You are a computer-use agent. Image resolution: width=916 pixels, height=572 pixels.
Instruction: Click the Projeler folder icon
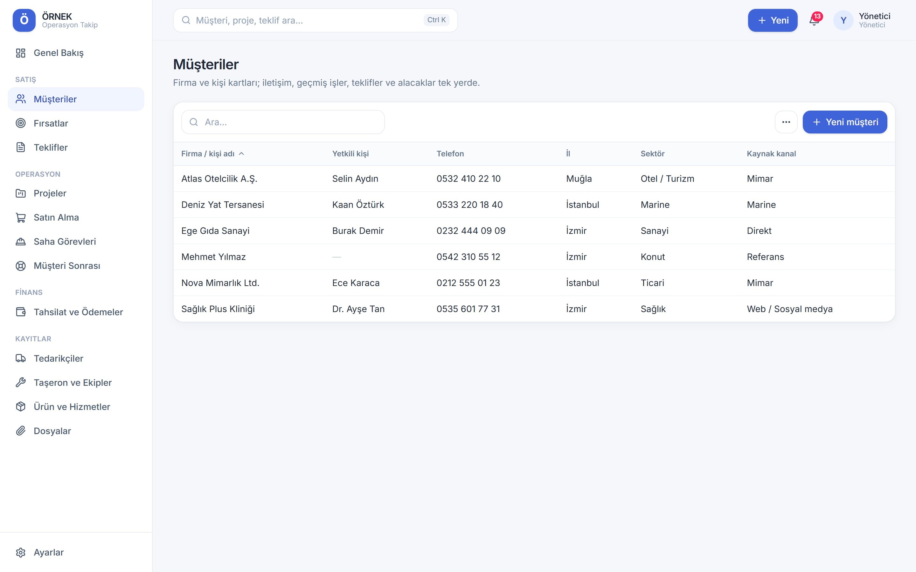[x=21, y=193]
